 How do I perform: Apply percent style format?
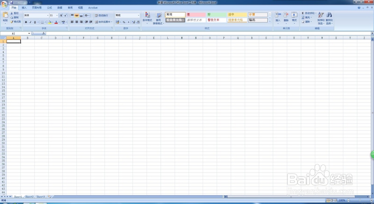coord(124,22)
